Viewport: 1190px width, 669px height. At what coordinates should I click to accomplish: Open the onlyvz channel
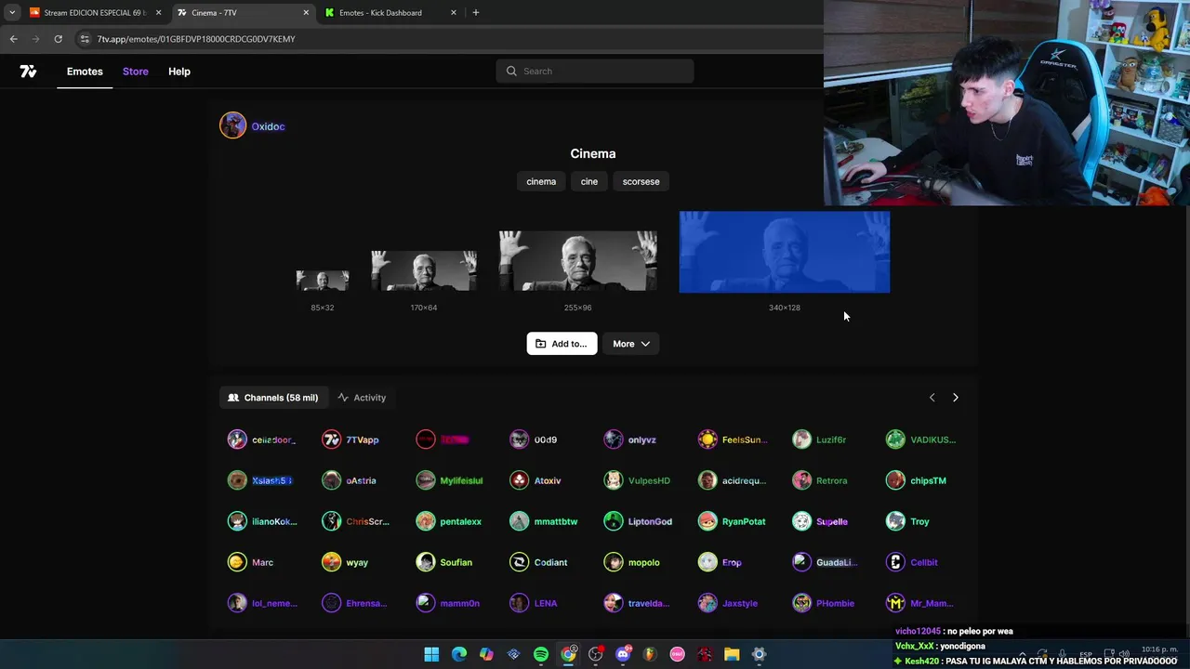click(630, 439)
